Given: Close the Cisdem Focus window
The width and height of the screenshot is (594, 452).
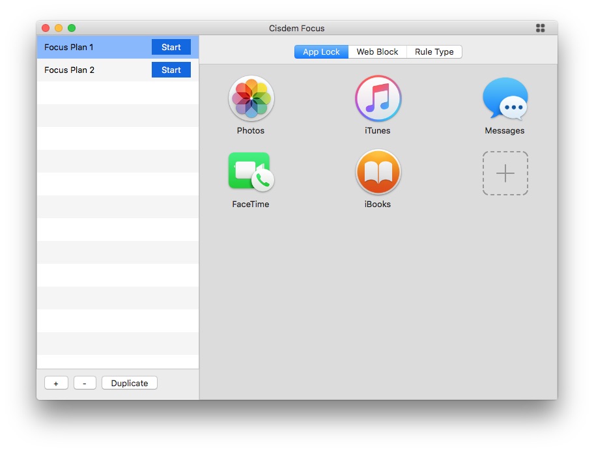Looking at the screenshot, I should 46,28.
